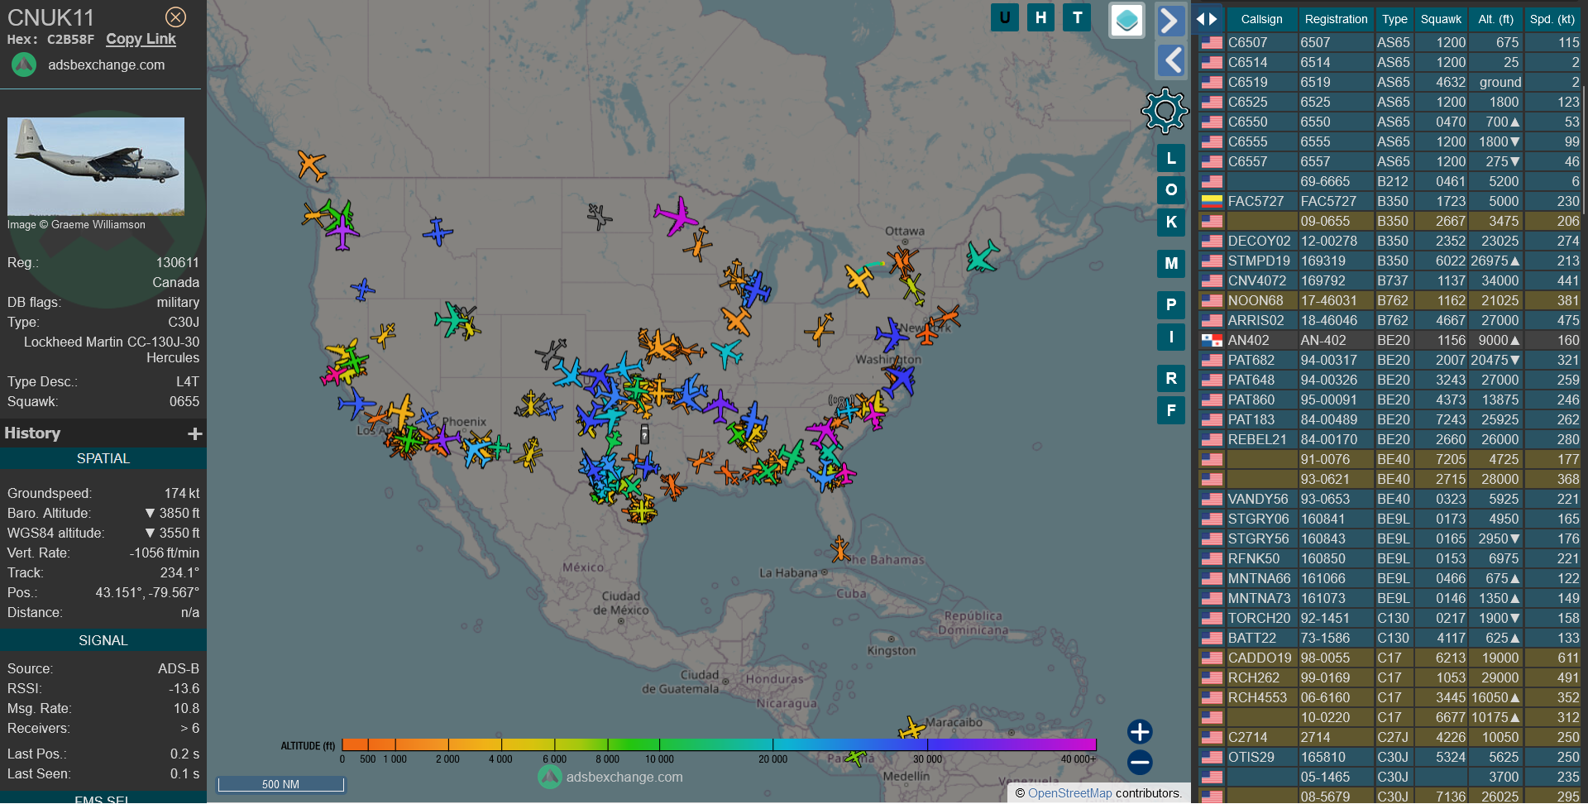The width and height of the screenshot is (1588, 804).
Task: Toggle the H map button
Action: pos(1040,17)
